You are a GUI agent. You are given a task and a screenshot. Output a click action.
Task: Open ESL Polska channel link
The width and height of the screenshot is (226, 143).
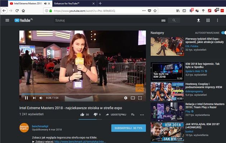192,46
